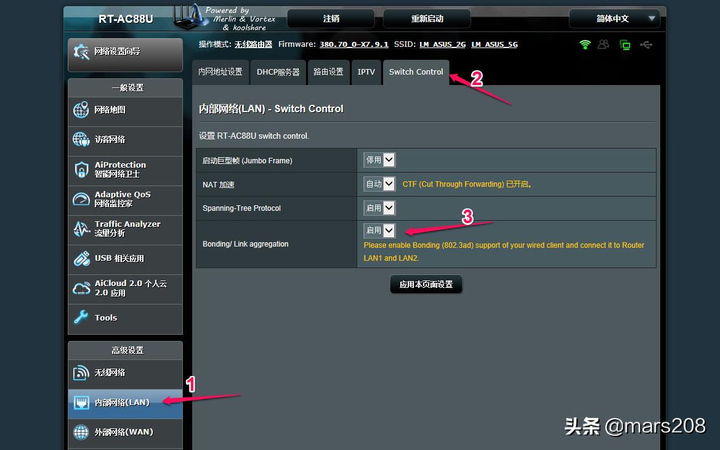Image resolution: width=720 pixels, height=450 pixels.
Task: Click the Please enable Bonding (802.3ad) notice
Action: click(504, 252)
